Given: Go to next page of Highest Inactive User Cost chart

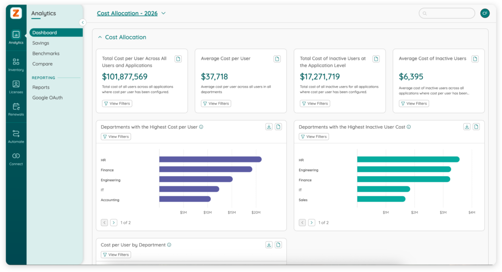Looking at the screenshot, I should tap(311, 223).
